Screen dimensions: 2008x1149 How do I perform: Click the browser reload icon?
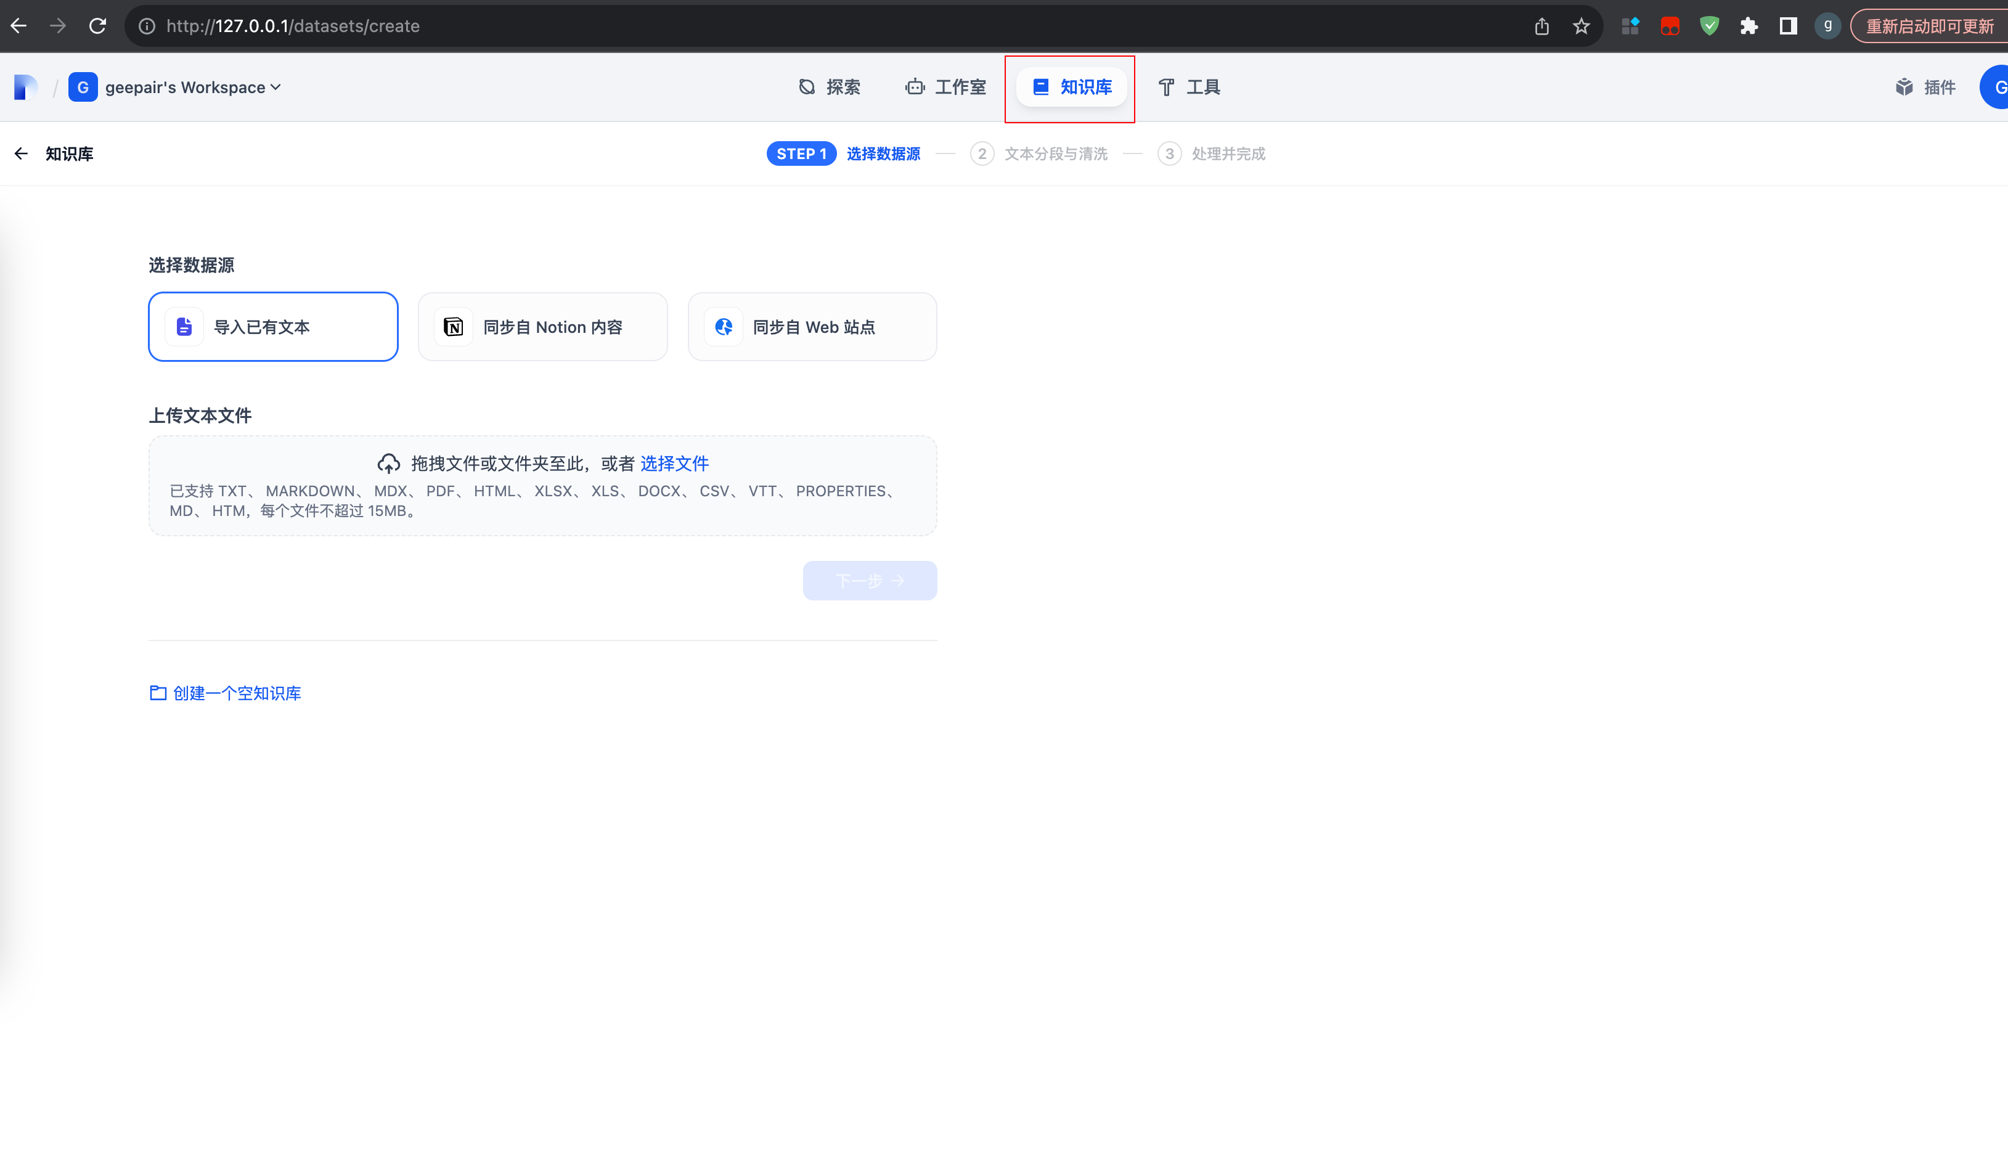coord(97,26)
